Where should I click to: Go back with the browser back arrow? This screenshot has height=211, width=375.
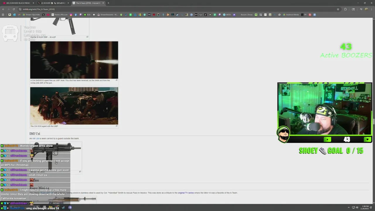[3, 9]
